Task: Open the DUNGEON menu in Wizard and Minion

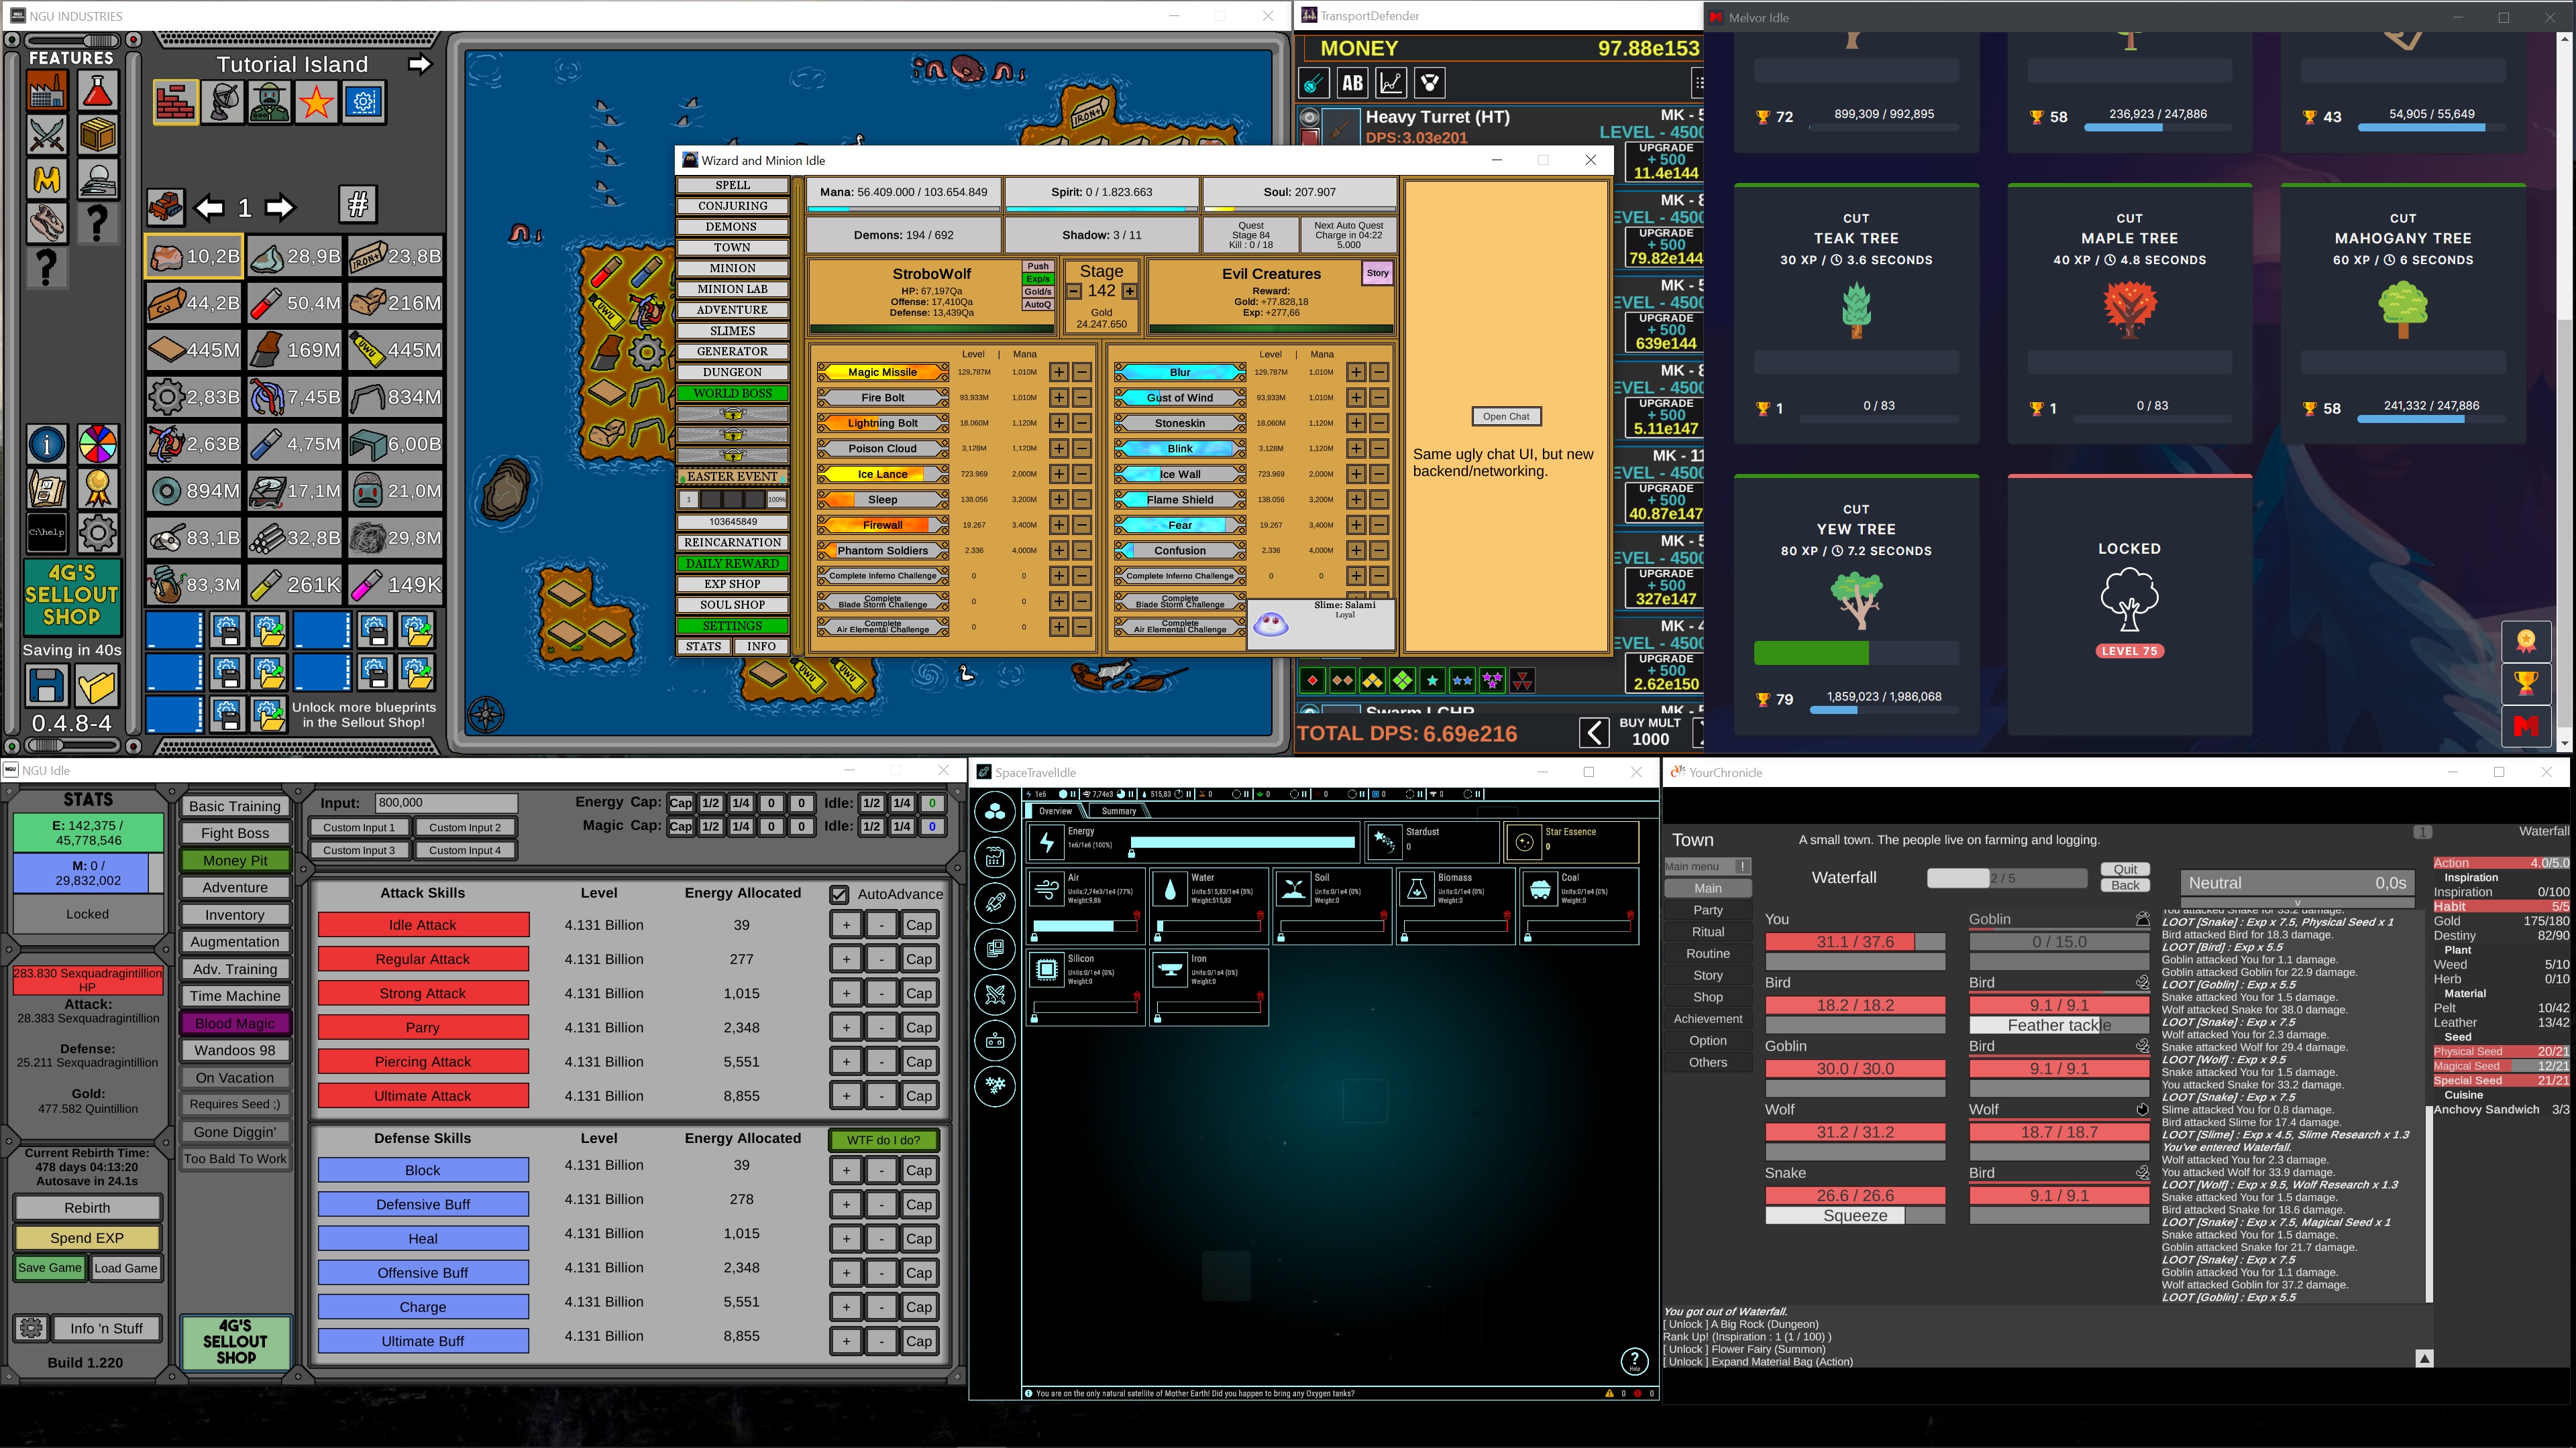Action: point(732,372)
